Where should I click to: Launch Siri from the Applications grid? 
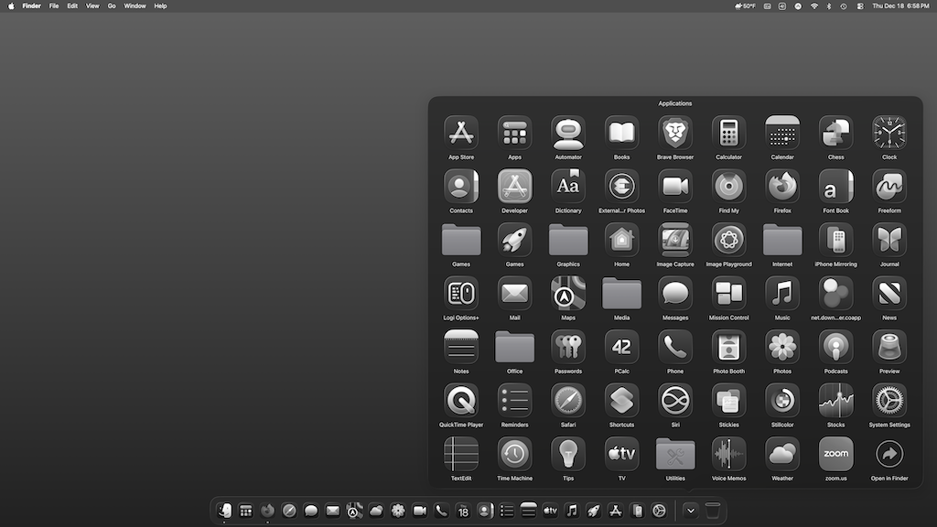coord(674,401)
